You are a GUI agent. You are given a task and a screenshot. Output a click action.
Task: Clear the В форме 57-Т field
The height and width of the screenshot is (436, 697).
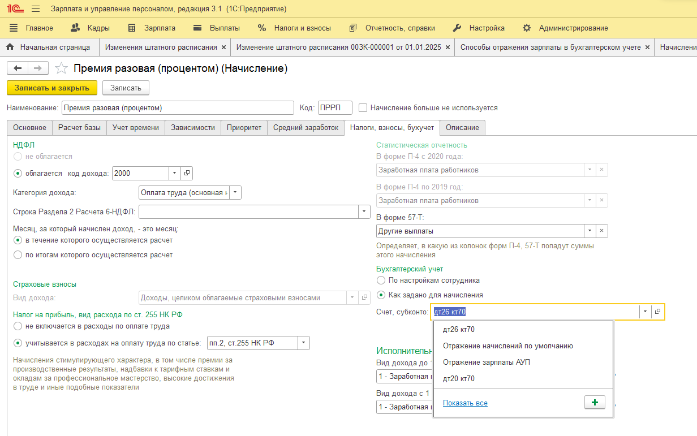pos(602,231)
